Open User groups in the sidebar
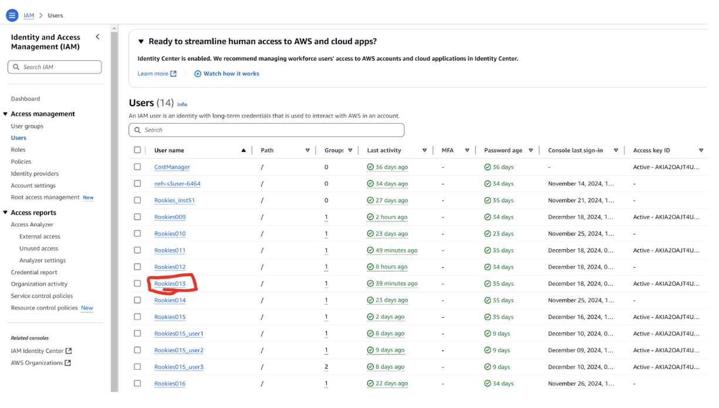The image size is (719, 408). [27, 126]
